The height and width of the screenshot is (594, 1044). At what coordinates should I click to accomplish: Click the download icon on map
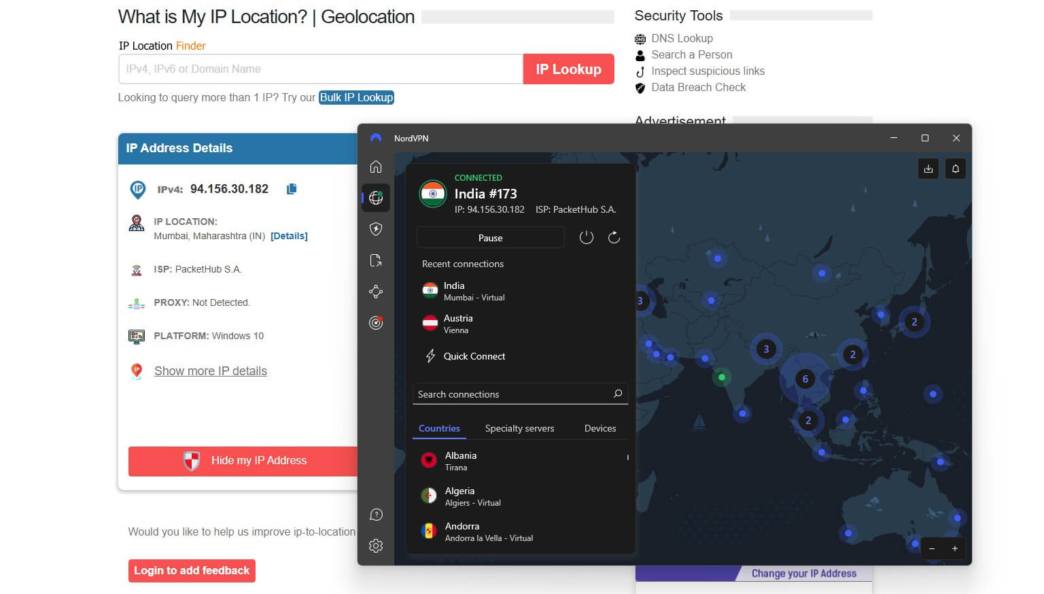(x=928, y=169)
